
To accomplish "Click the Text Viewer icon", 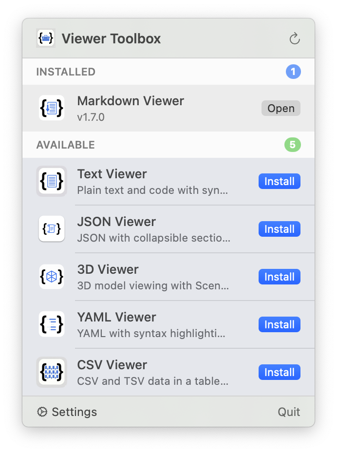I will click(x=51, y=181).
